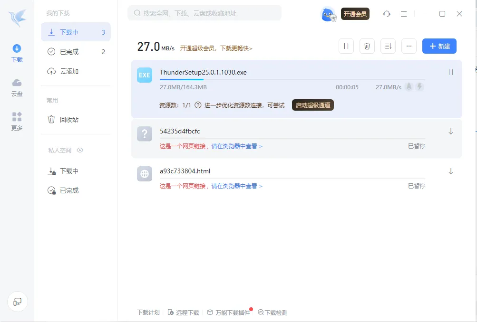Image resolution: width=477 pixels, height=322 pixels.
Task: Open the hamburger main menu
Action: (x=404, y=14)
